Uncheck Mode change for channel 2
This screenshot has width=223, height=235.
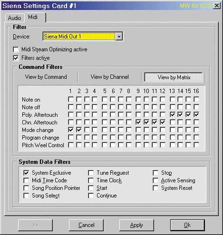coord(79,130)
